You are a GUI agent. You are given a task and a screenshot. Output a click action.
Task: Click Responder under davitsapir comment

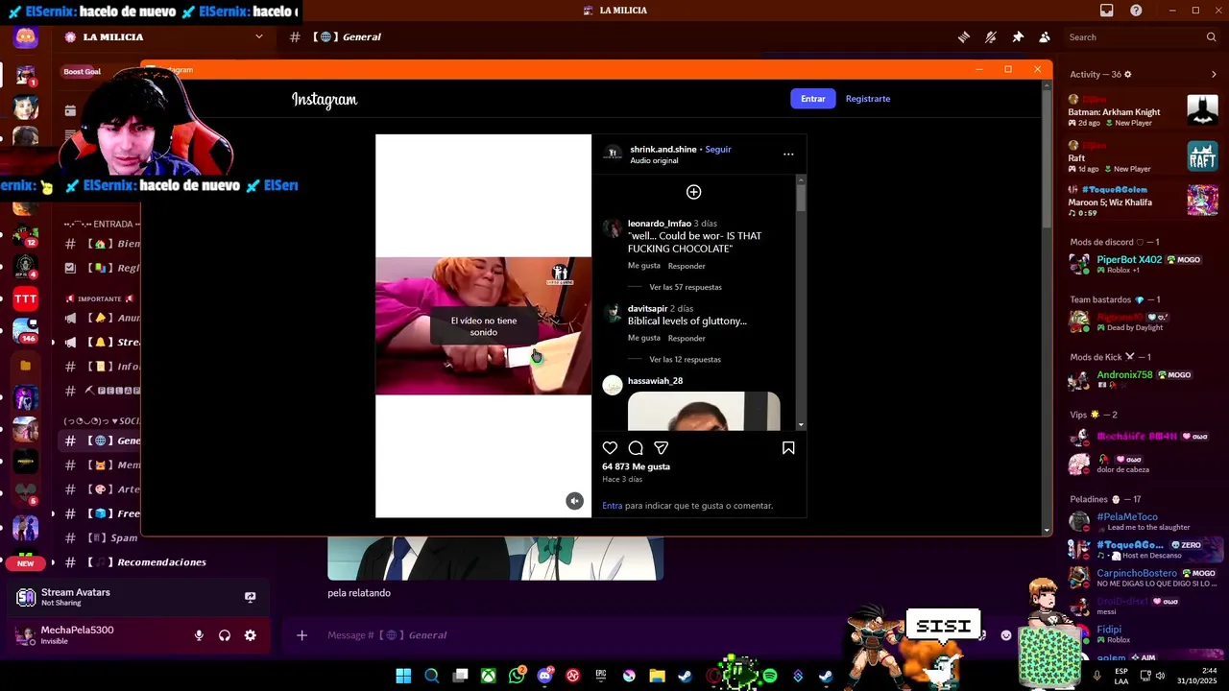[x=687, y=338]
